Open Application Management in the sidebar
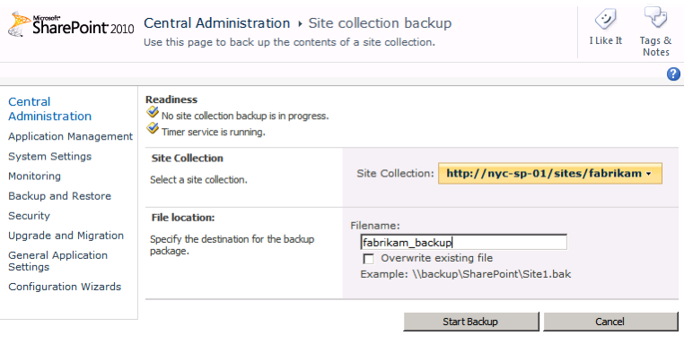The height and width of the screenshot is (344, 684). pos(70,137)
